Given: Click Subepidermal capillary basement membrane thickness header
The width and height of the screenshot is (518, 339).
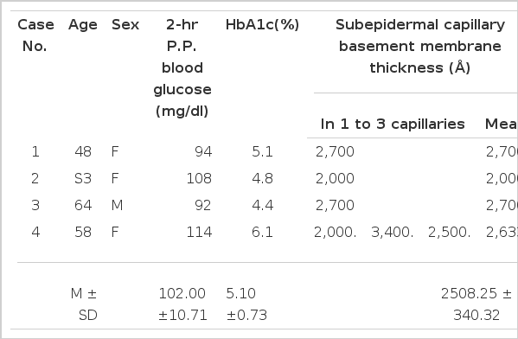Looking at the screenshot, I should tap(420, 46).
